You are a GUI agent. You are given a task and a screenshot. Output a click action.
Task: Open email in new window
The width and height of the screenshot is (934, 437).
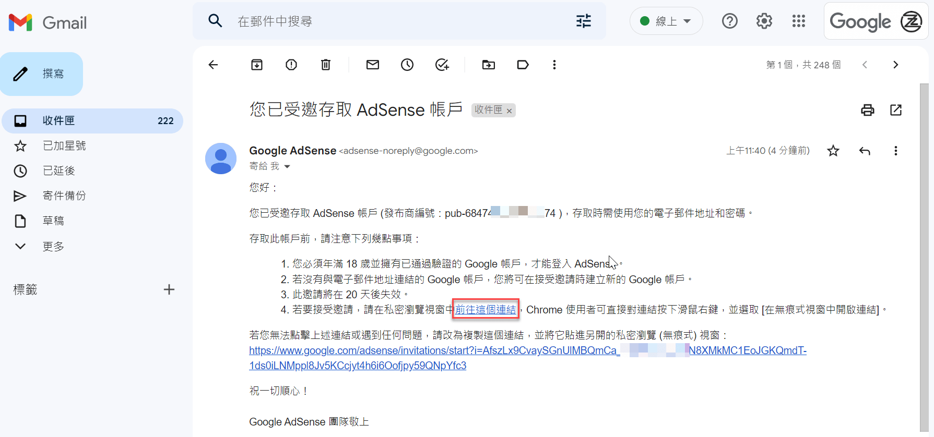pyautogui.click(x=896, y=110)
